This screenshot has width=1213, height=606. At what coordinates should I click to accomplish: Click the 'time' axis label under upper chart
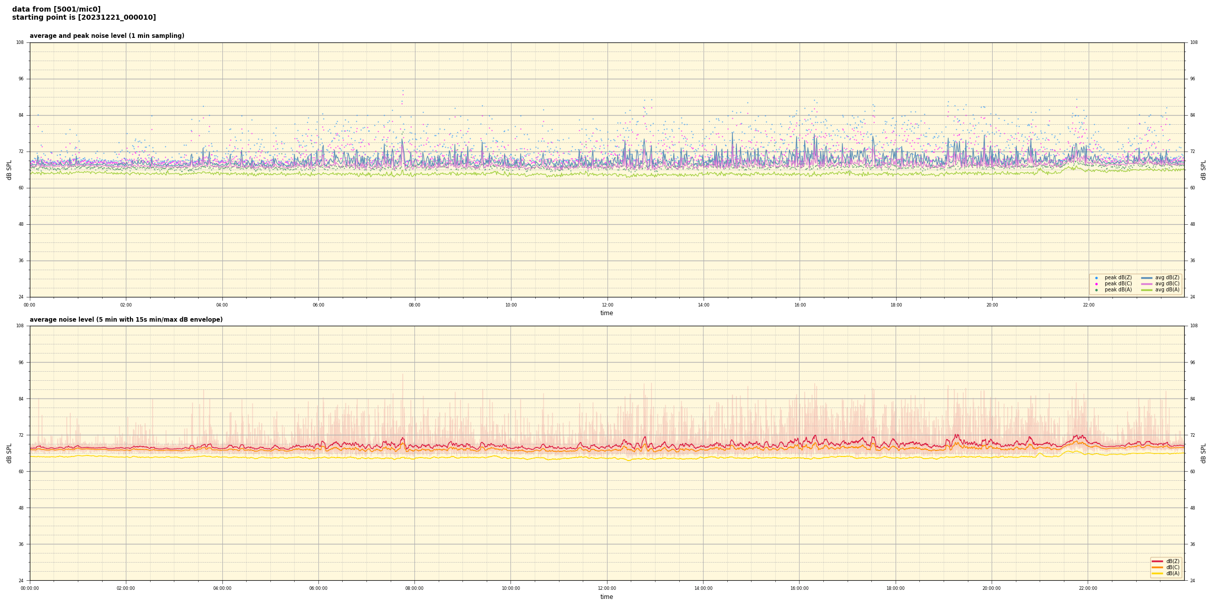coord(606,313)
